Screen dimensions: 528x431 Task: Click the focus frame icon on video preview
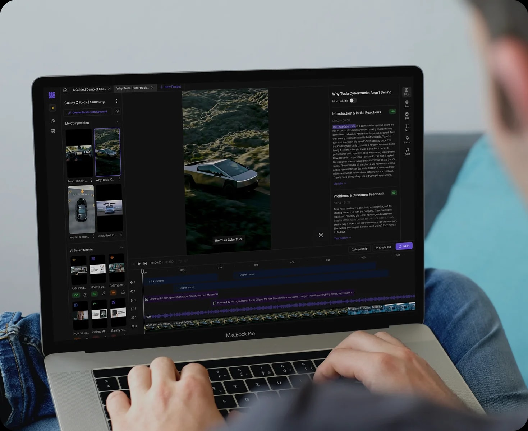321,235
